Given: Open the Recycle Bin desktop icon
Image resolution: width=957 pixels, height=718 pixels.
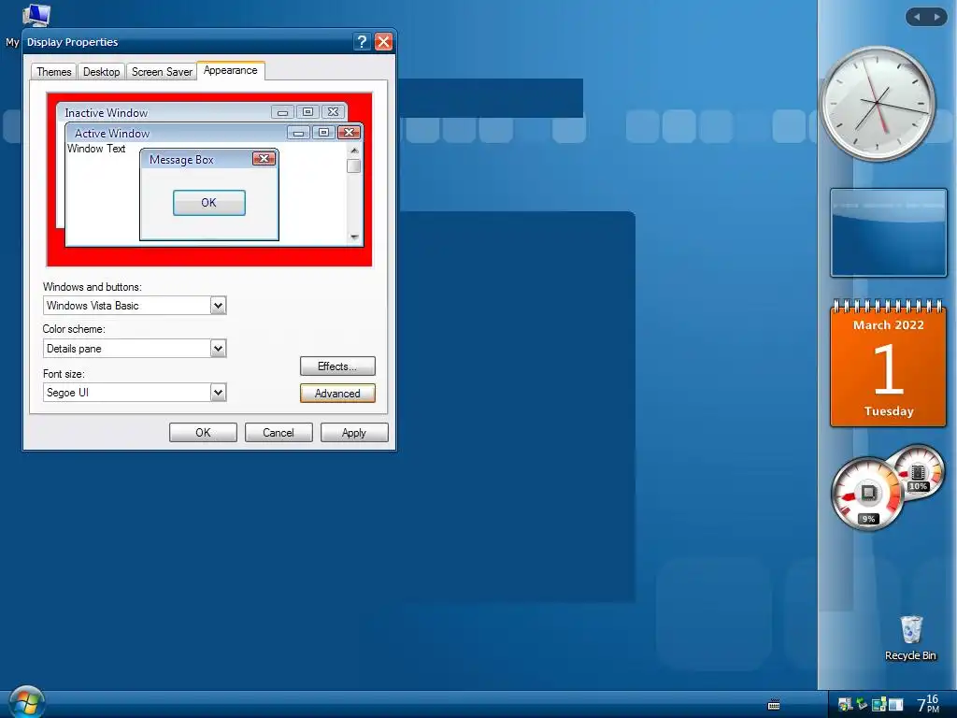Looking at the screenshot, I should point(910,638).
